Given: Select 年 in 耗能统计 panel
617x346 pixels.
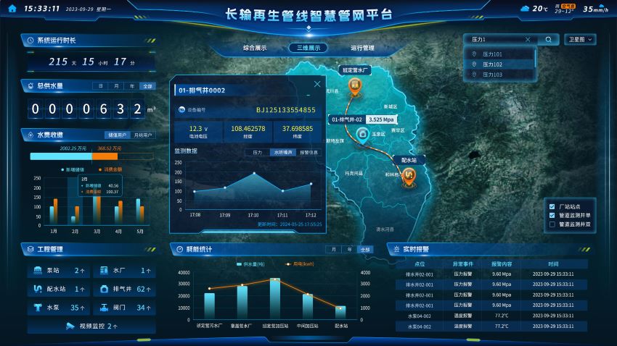Looking at the screenshot, I should click(x=349, y=250).
